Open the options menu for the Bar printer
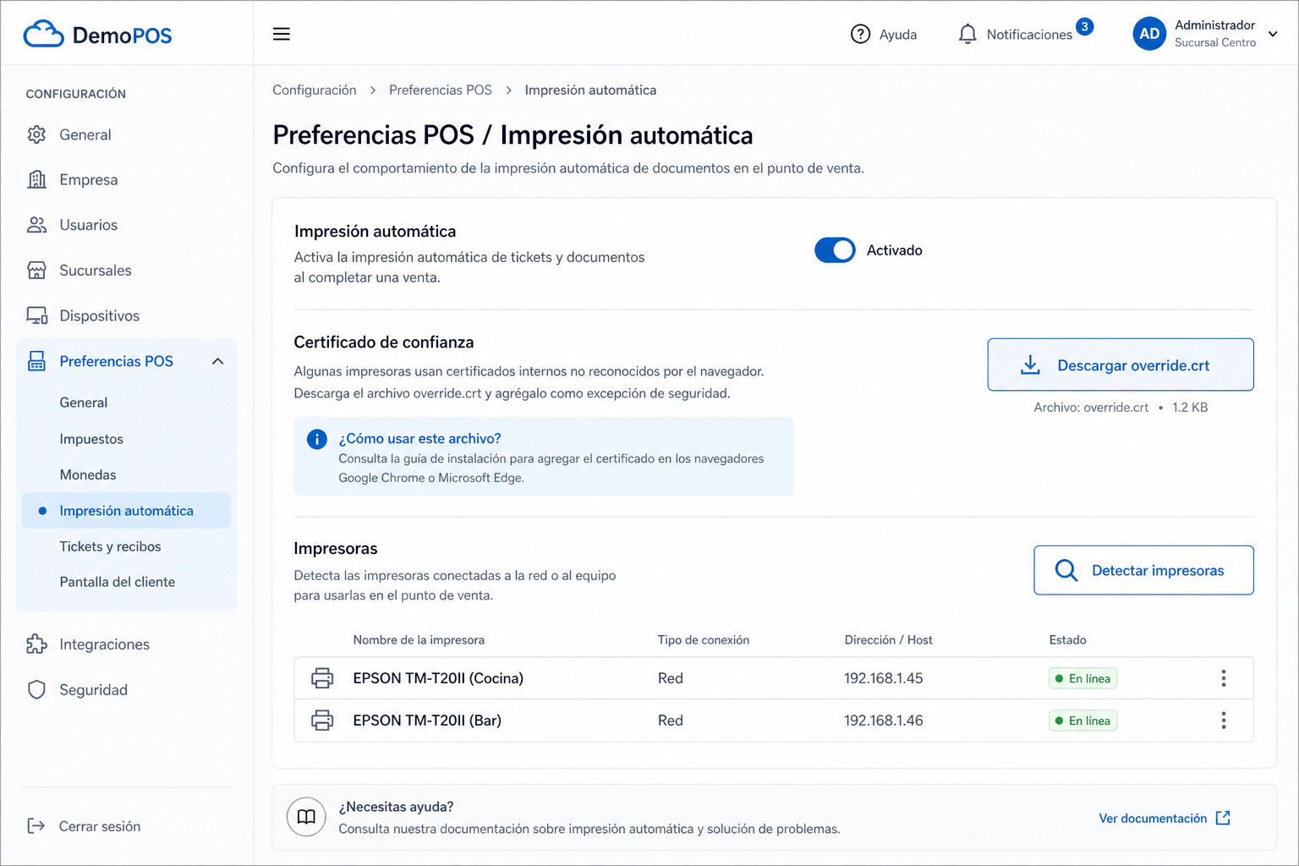Viewport: 1299px width, 866px height. tap(1224, 721)
